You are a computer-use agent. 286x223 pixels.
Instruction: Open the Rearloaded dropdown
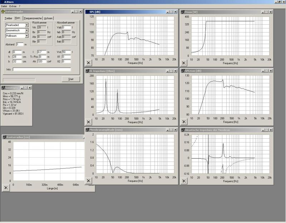point(26,25)
